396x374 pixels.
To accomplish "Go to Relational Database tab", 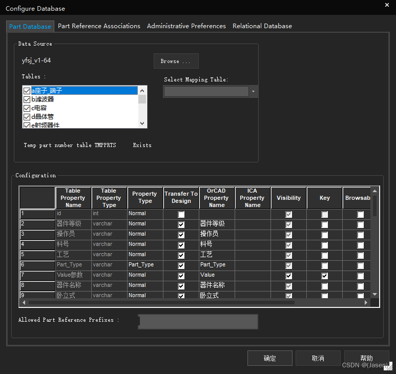I will tap(262, 26).
